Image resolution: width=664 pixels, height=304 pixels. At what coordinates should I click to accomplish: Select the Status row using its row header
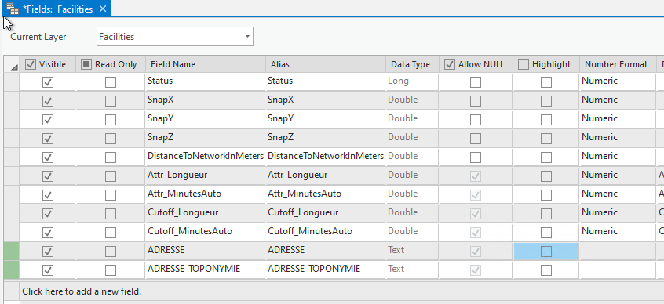12,81
